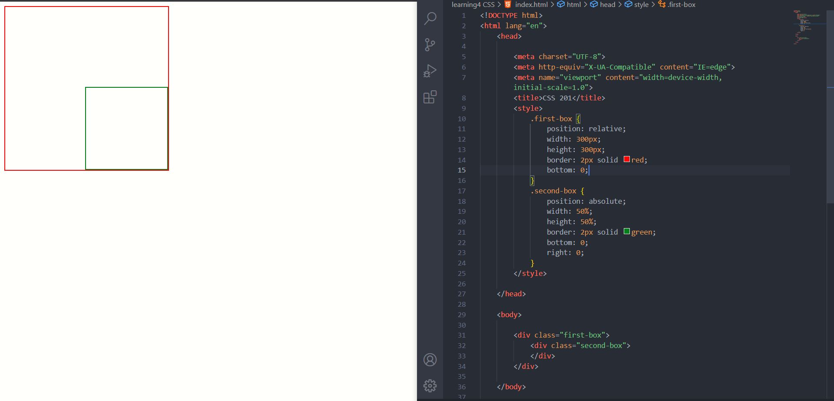Click 'position: absolute;' declaration
Screen dimensions: 834x401
pyautogui.click(x=586, y=202)
